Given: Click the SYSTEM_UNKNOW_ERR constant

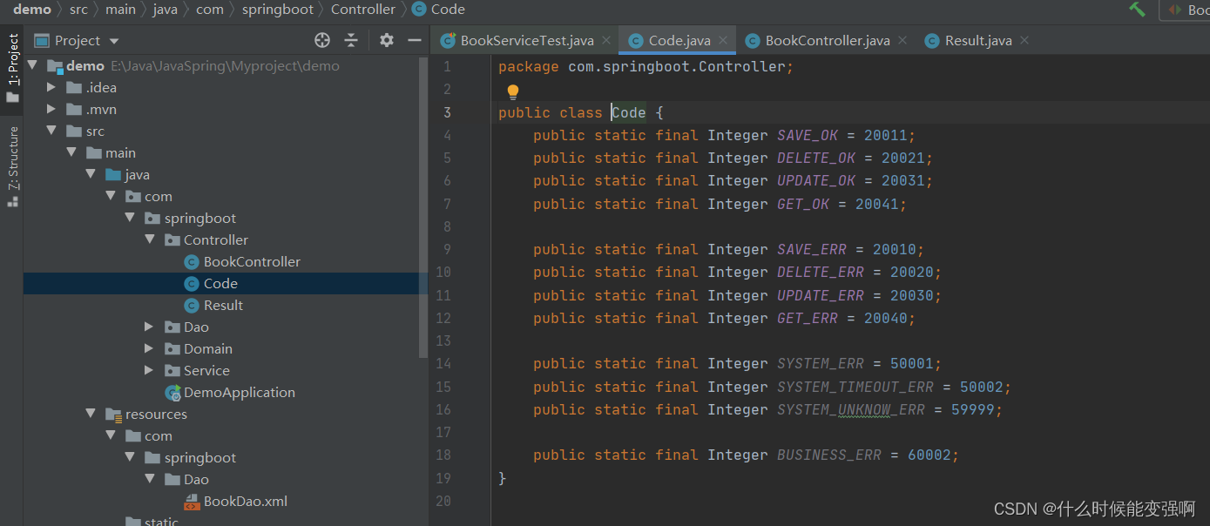Looking at the screenshot, I should tap(851, 409).
